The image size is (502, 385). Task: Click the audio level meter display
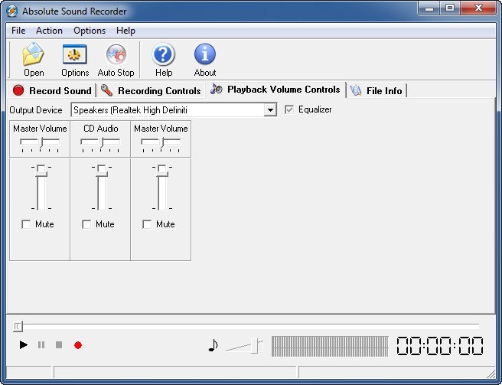(330, 346)
